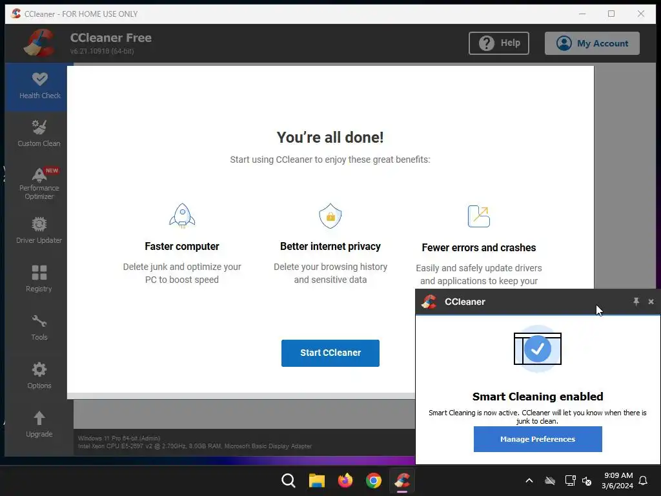Select Performance Optimizer in sidebar
This screenshot has height=496, width=661.
(39, 183)
